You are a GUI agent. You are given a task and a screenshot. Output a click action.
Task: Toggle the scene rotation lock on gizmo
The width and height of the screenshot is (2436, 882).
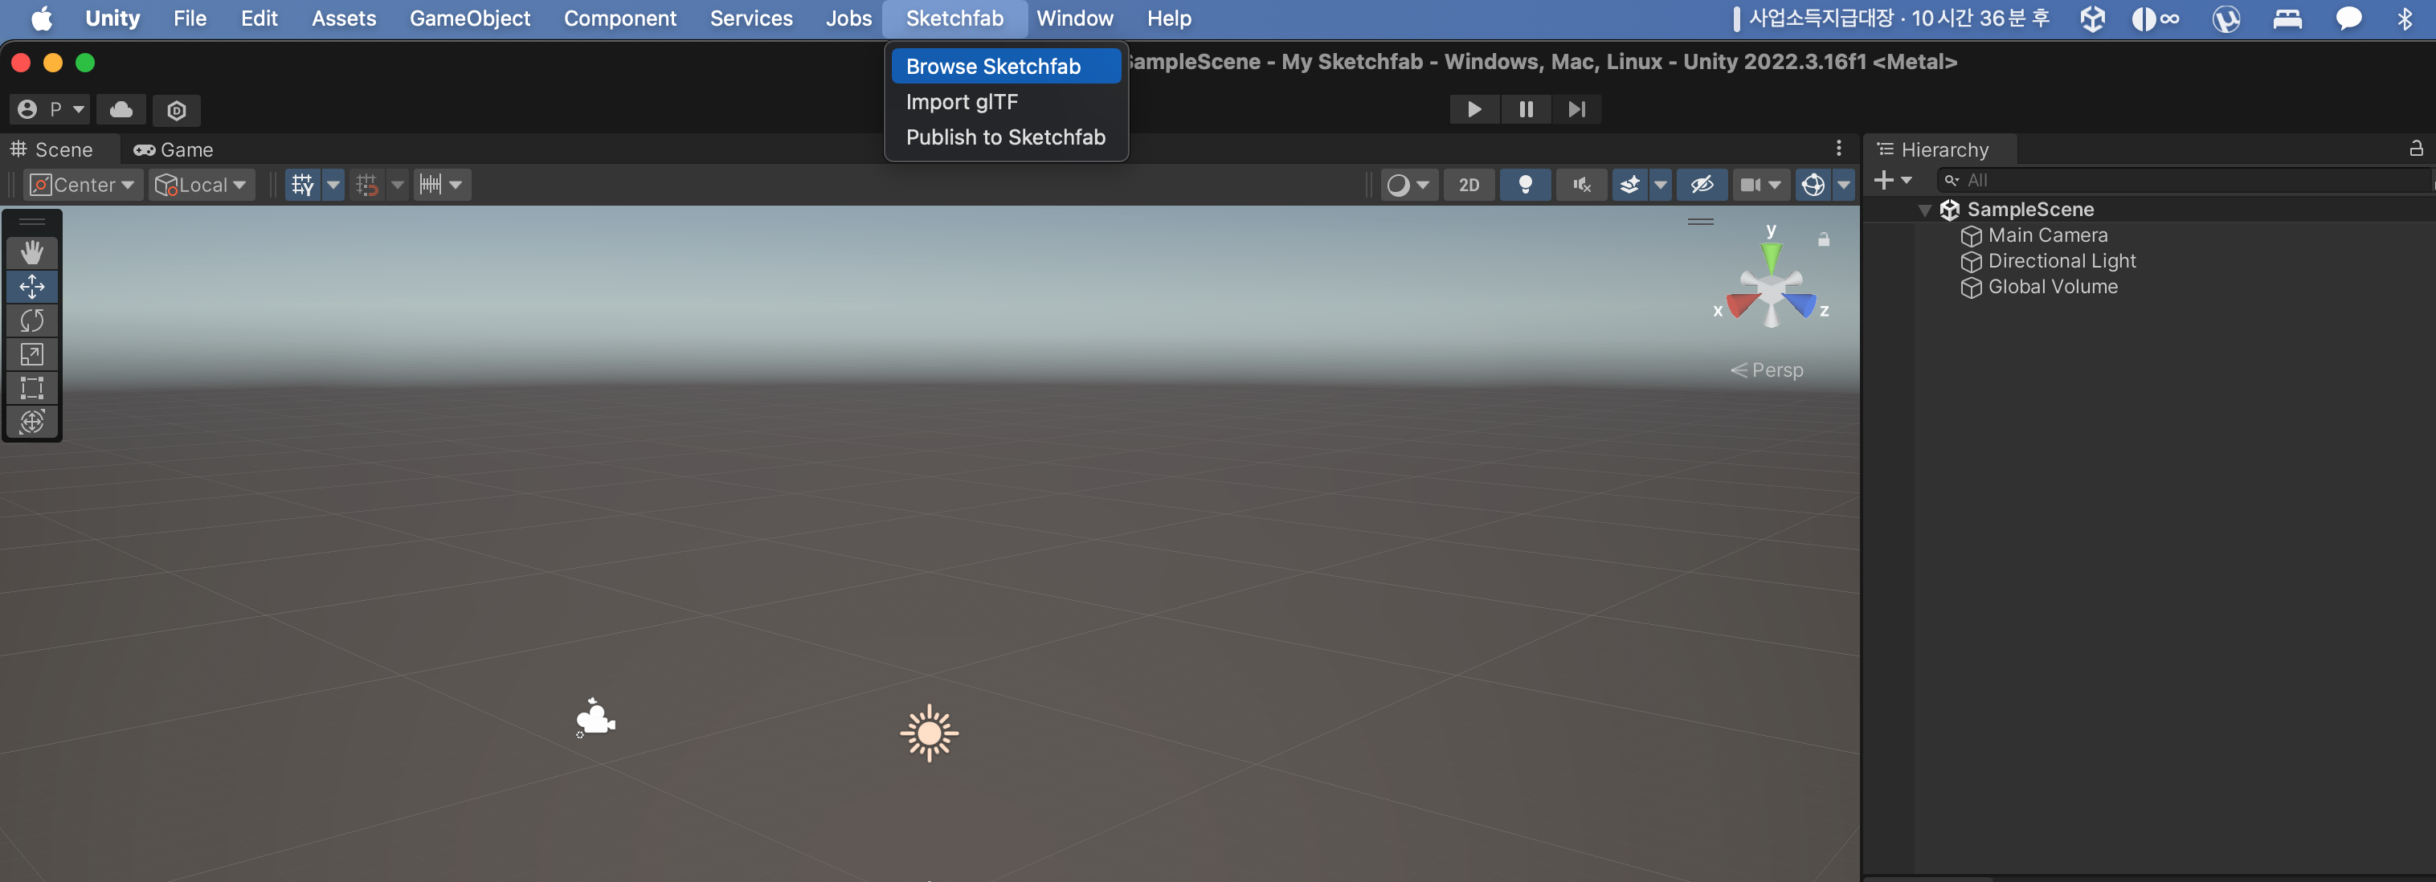click(1823, 240)
